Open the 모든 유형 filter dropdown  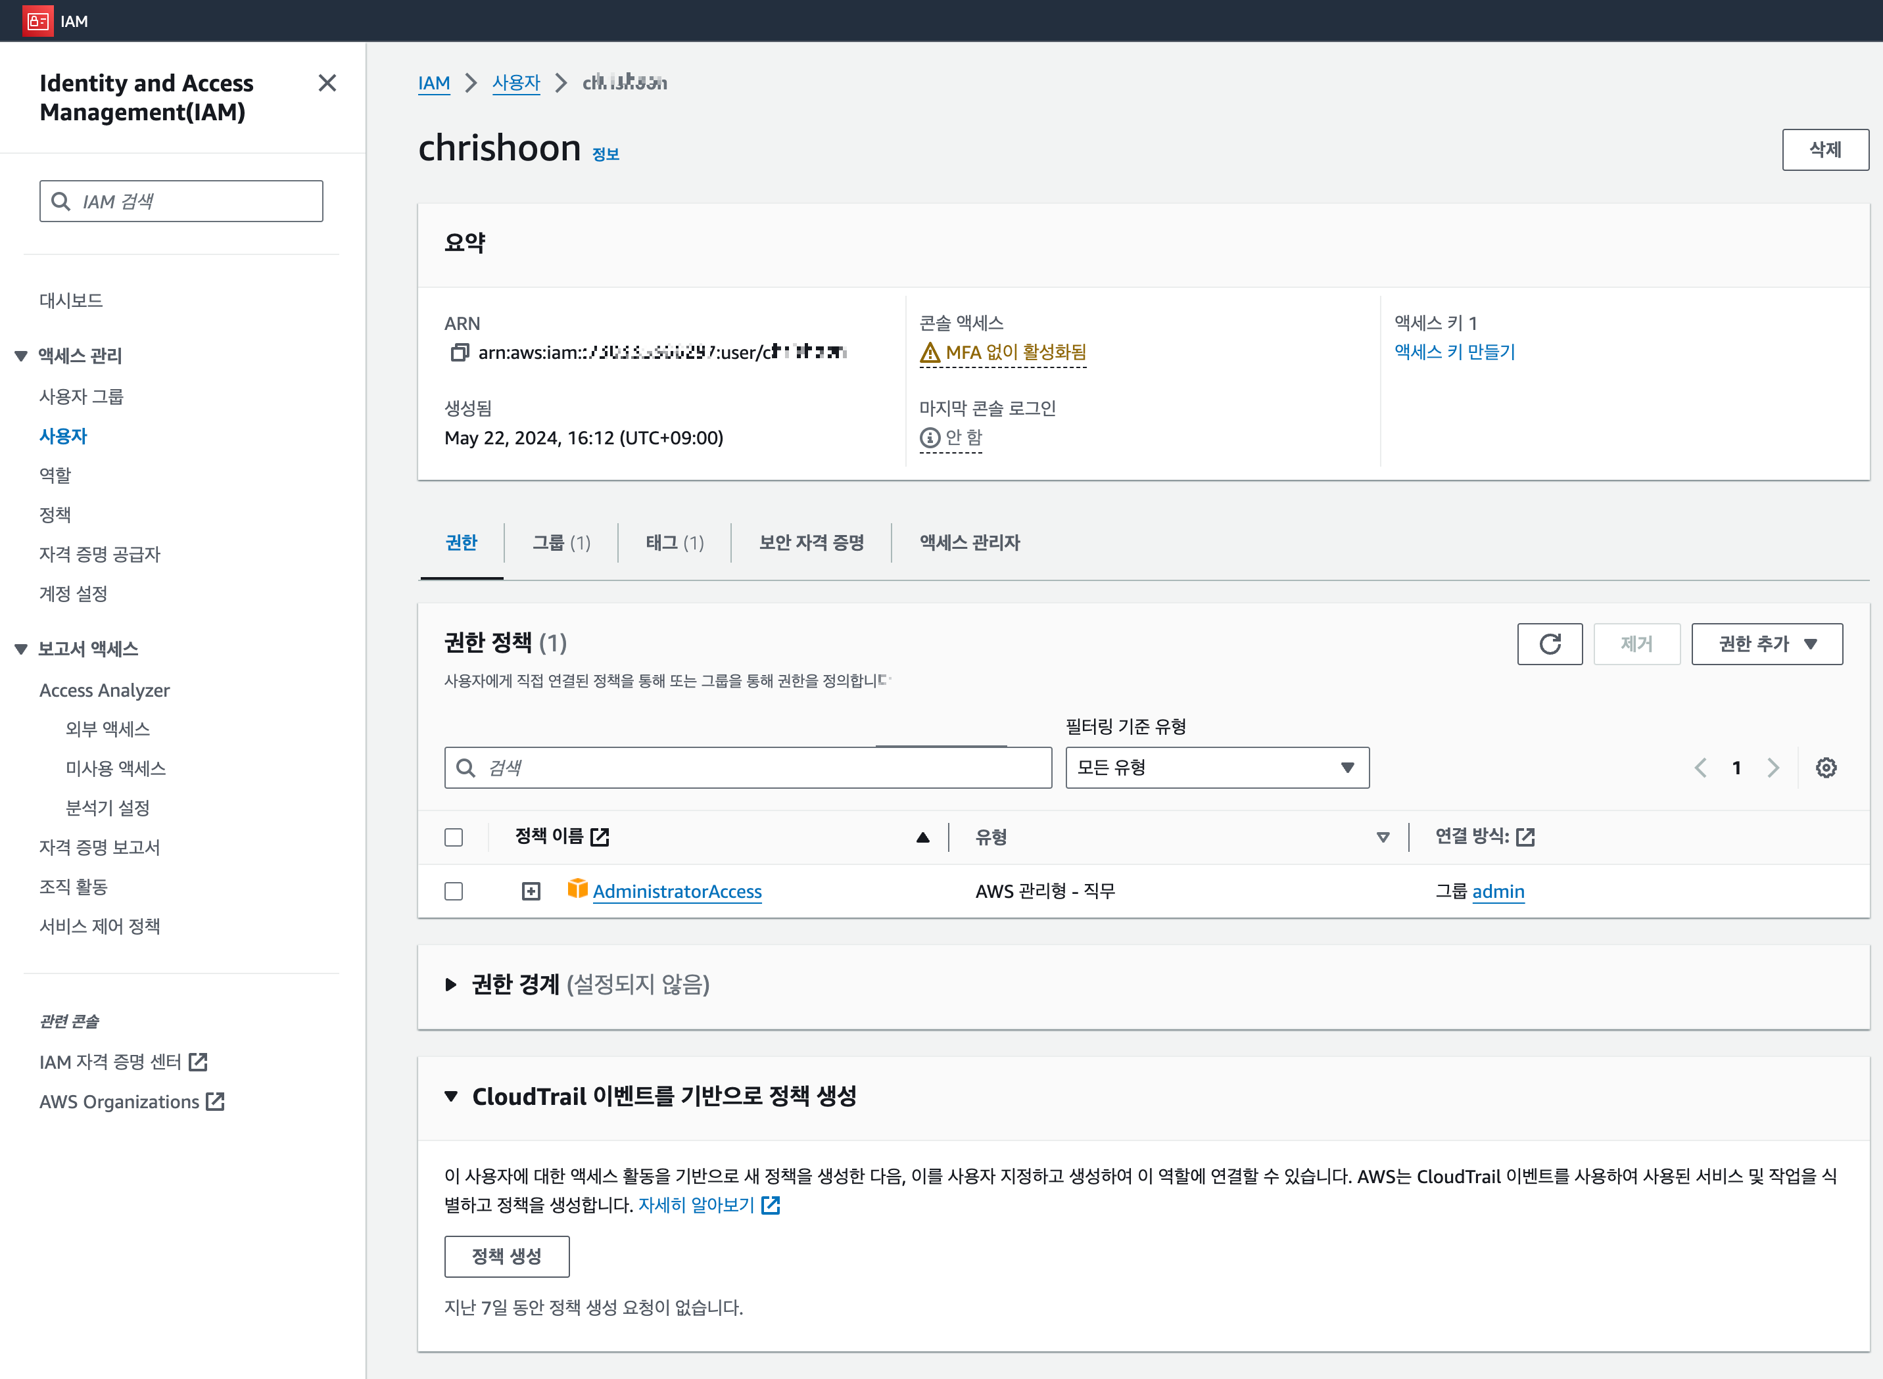click(1216, 768)
